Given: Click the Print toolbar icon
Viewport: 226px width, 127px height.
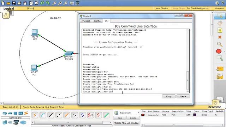Looking at the screenshot, I should [x=19, y=3].
